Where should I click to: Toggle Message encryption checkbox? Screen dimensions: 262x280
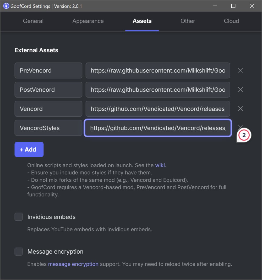pos(19,252)
